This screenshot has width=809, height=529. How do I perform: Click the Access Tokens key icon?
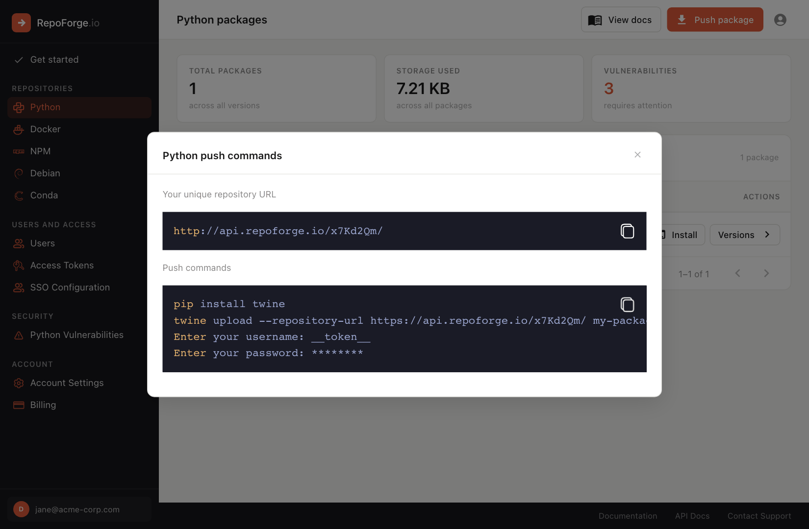[19, 265]
